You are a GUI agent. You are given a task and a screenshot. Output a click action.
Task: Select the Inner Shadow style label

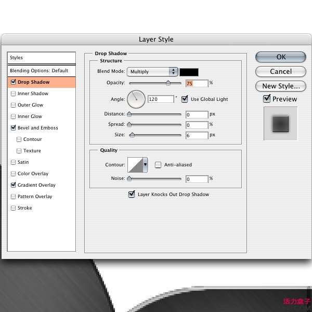33,94
